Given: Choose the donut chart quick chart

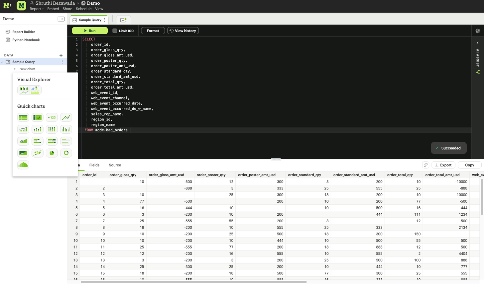Looking at the screenshot, I should coord(66,153).
